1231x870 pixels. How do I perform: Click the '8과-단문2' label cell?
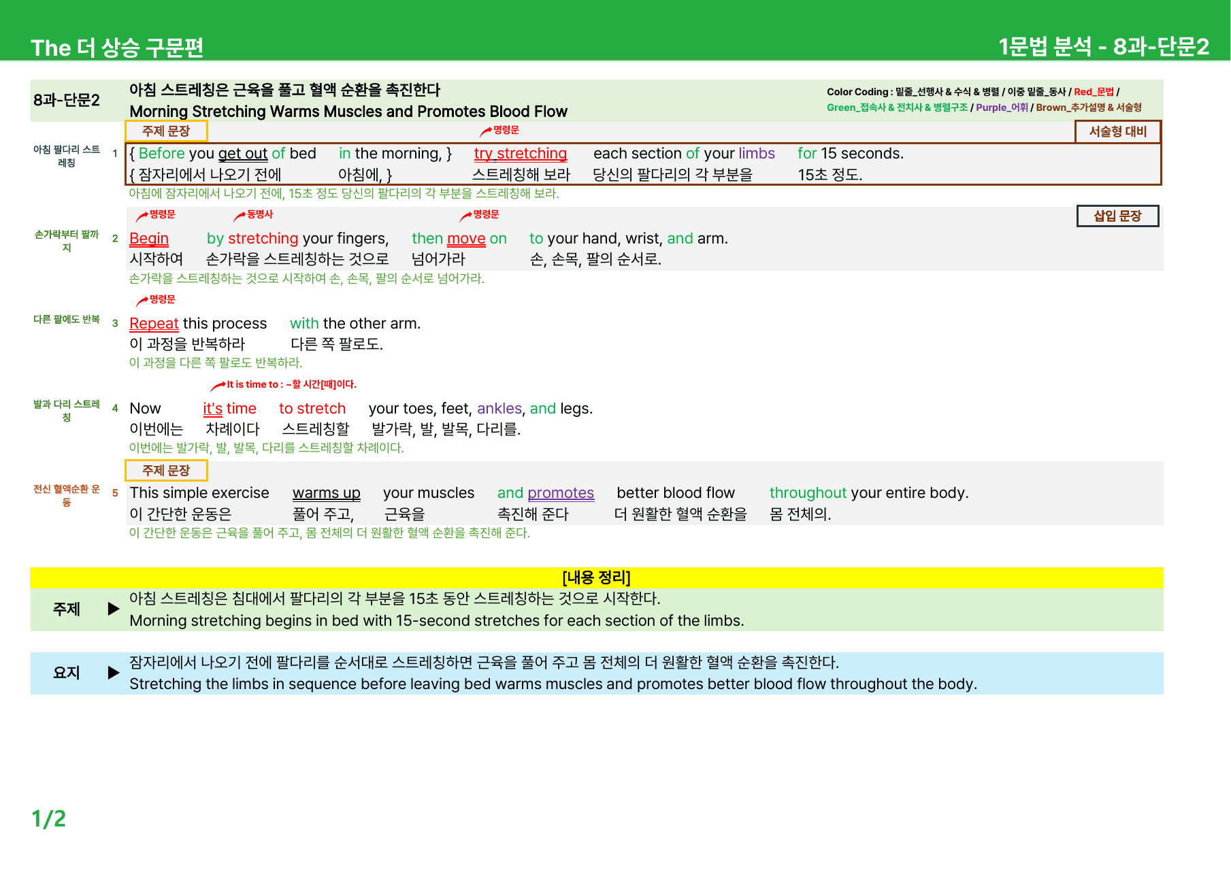click(67, 101)
